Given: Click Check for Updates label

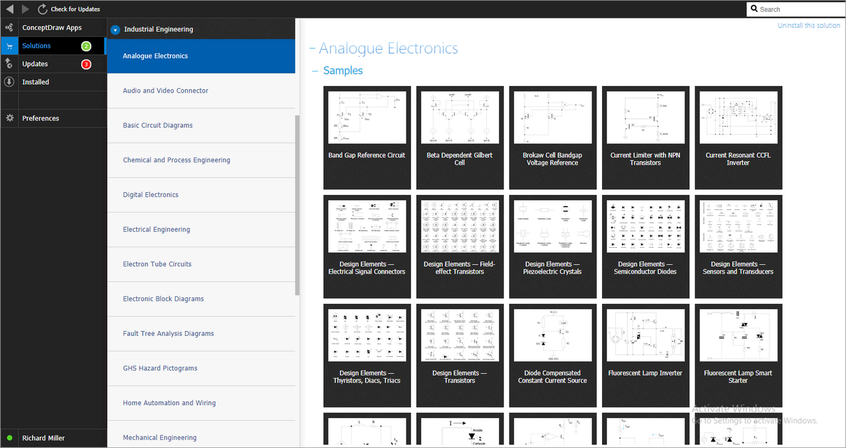Looking at the screenshot, I should pos(75,9).
